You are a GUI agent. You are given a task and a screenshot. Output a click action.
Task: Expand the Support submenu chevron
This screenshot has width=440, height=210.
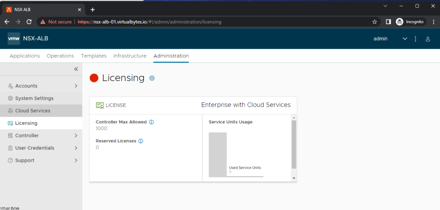pyautogui.click(x=76, y=160)
